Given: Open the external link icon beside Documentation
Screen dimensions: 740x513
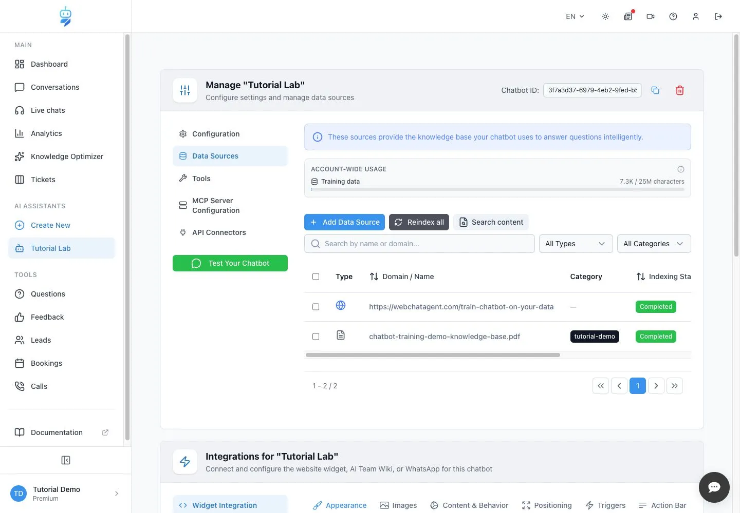Looking at the screenshot, I should click(x=105, y=432).
